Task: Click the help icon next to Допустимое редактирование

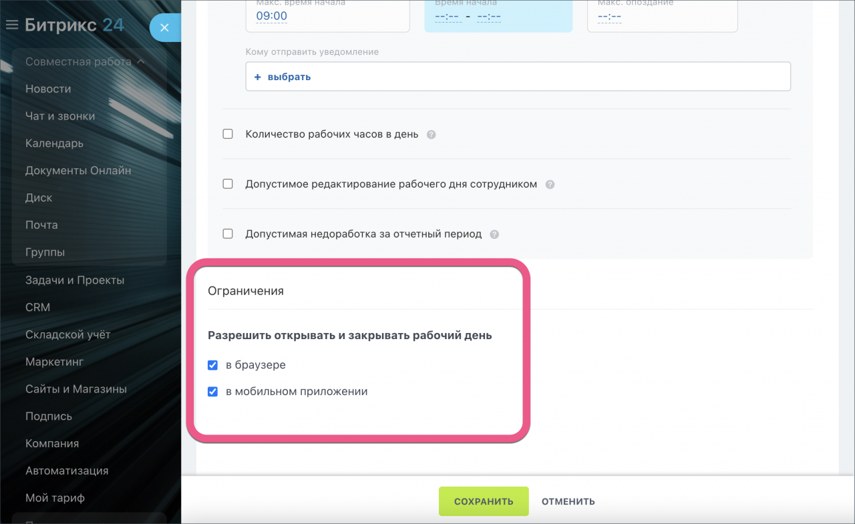Action: [x=550, y=184]
